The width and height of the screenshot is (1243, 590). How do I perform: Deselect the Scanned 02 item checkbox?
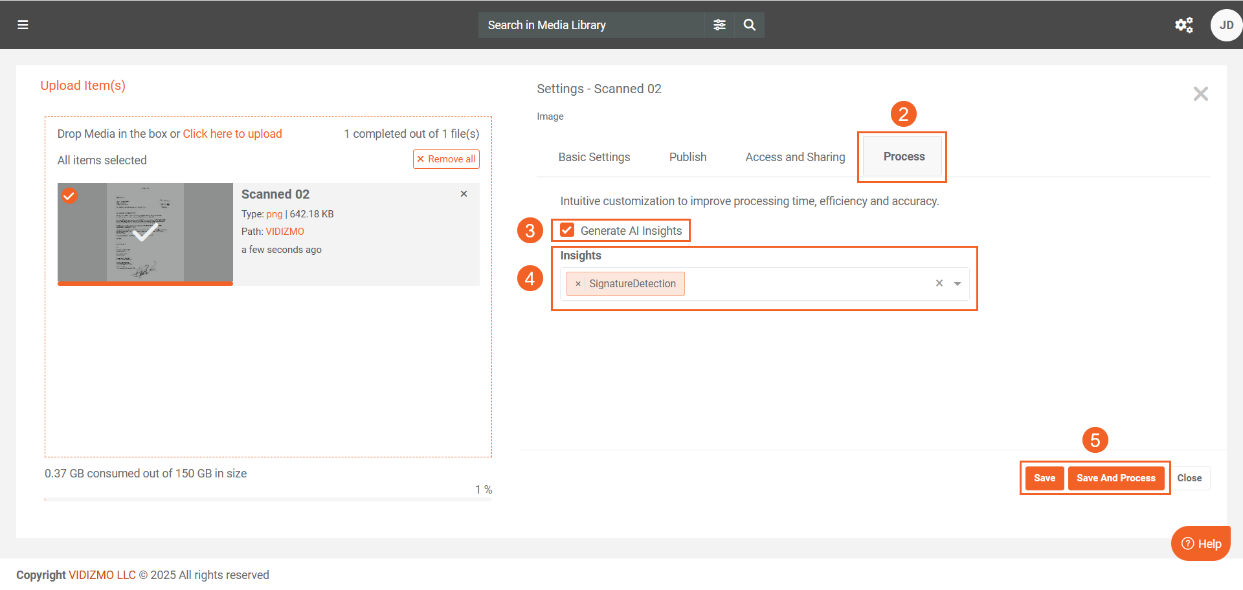(69, 195)
